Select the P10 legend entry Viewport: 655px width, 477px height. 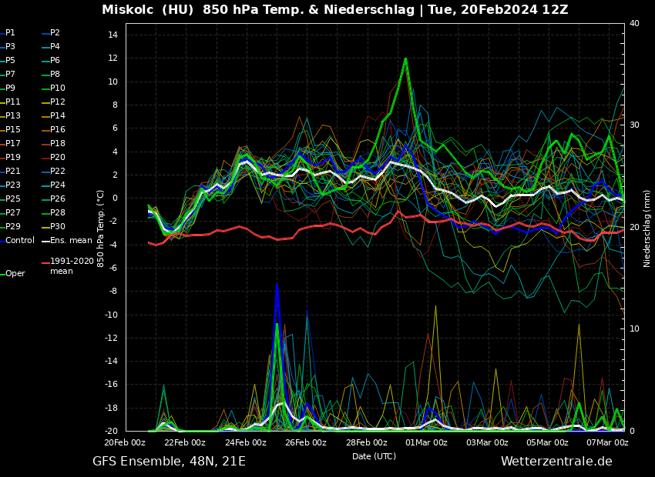tap(57, 88)
